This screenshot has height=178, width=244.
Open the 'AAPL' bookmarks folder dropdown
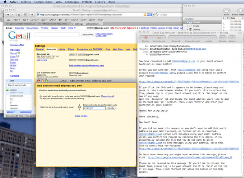pyautogui.click(x=53, y=20)
